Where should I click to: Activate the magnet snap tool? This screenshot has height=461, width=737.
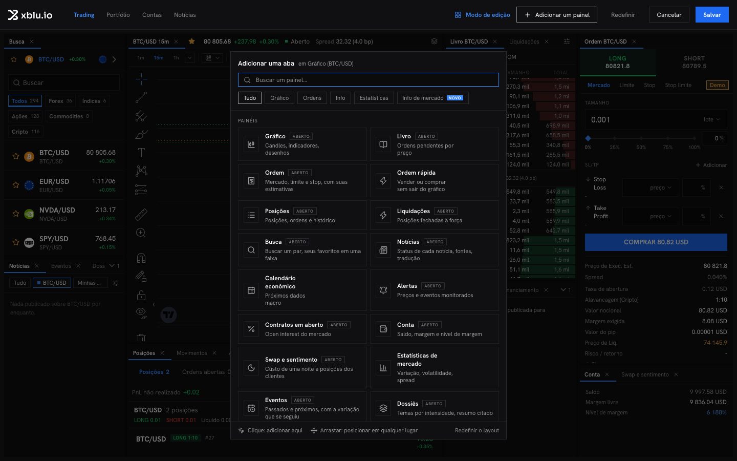(x=142, y=258)
